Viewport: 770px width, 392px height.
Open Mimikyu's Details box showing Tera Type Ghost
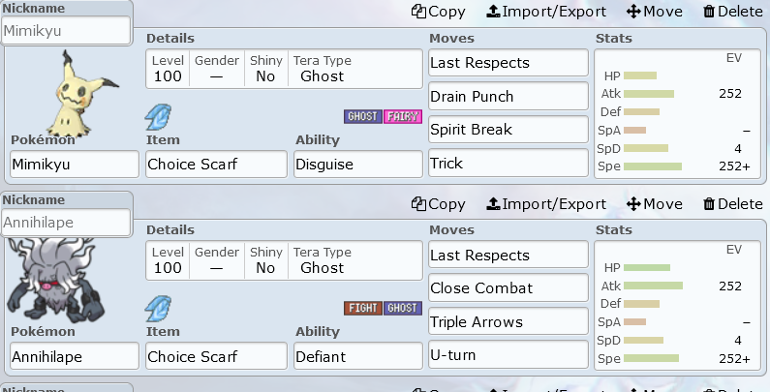coord(284,69)
